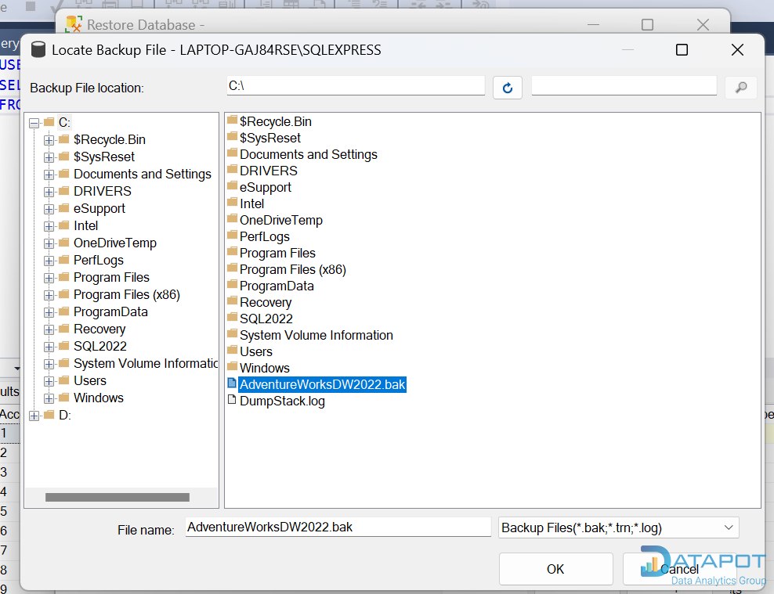
Task: Click the Backup File location path field
Action: [x=355, y=86]
